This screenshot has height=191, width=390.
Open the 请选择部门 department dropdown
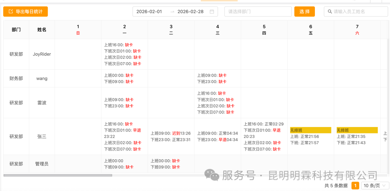click(x=257, y=12)
